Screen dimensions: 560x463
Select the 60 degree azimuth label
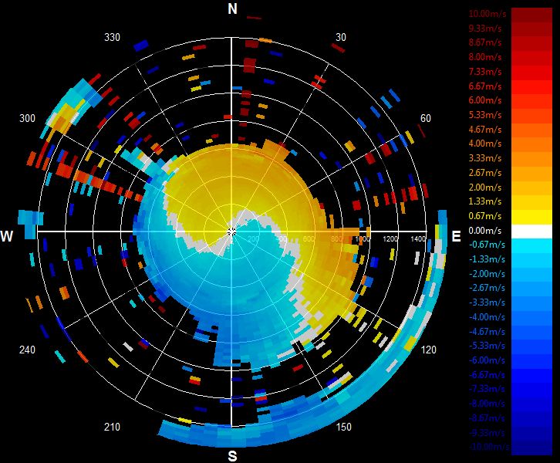[x=425, y=118]
